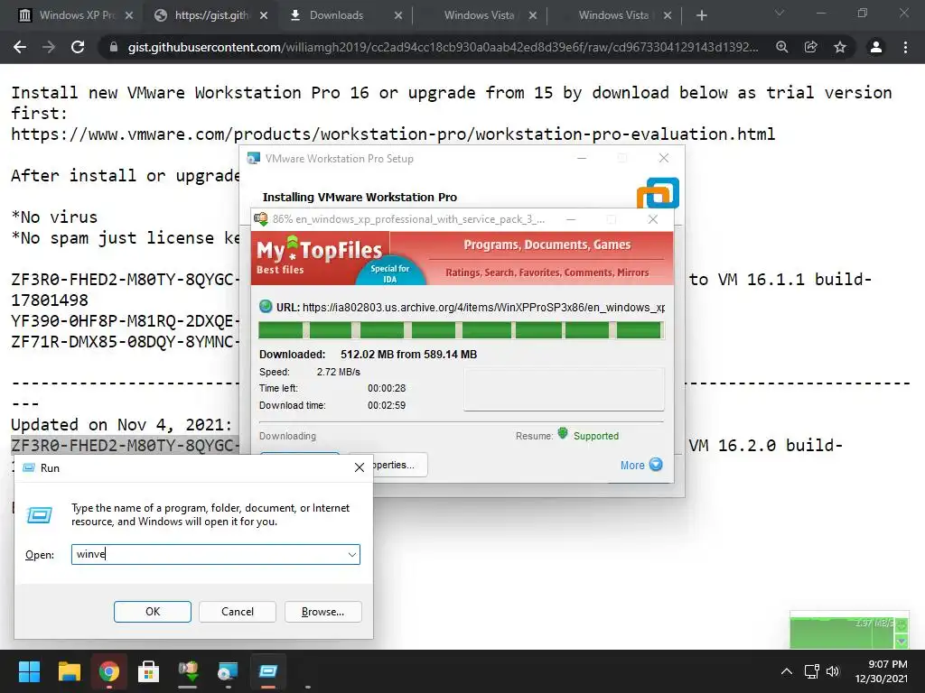This screenshot has height=693, width=925.
Task: Click the highlighted ZF3R0-FHED2 license key line
Action: (x=125, y=446)
